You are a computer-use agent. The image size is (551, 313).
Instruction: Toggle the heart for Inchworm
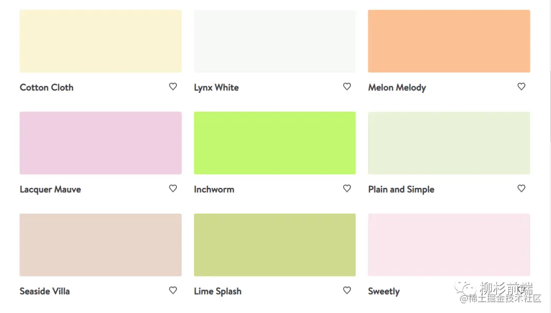pyautogui.click(x=347, y=188)
